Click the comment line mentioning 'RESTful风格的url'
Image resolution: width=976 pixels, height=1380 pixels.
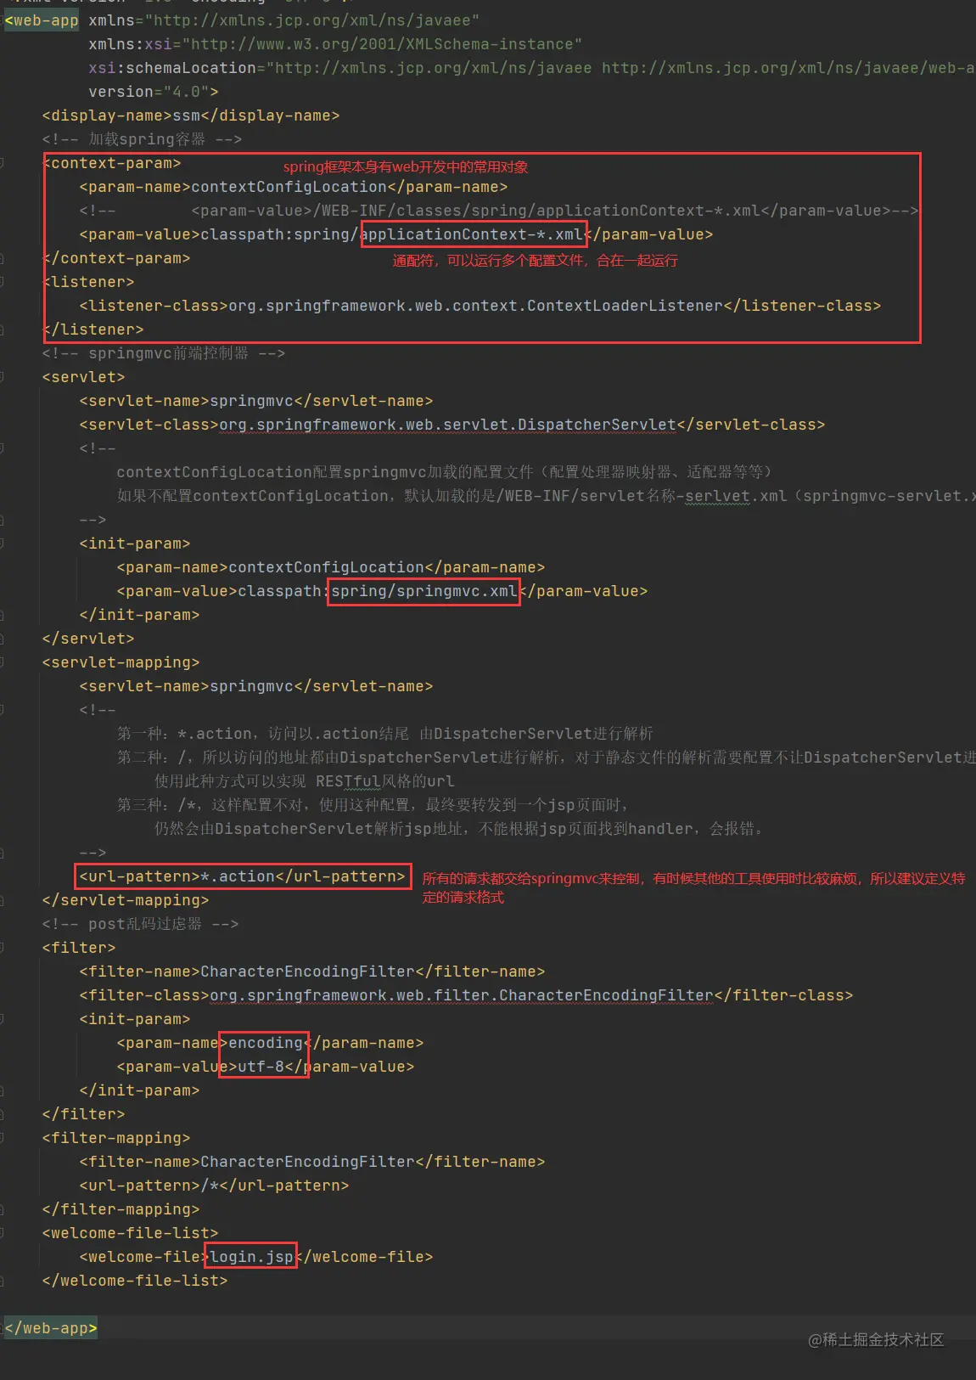click(x=304, y=781)
